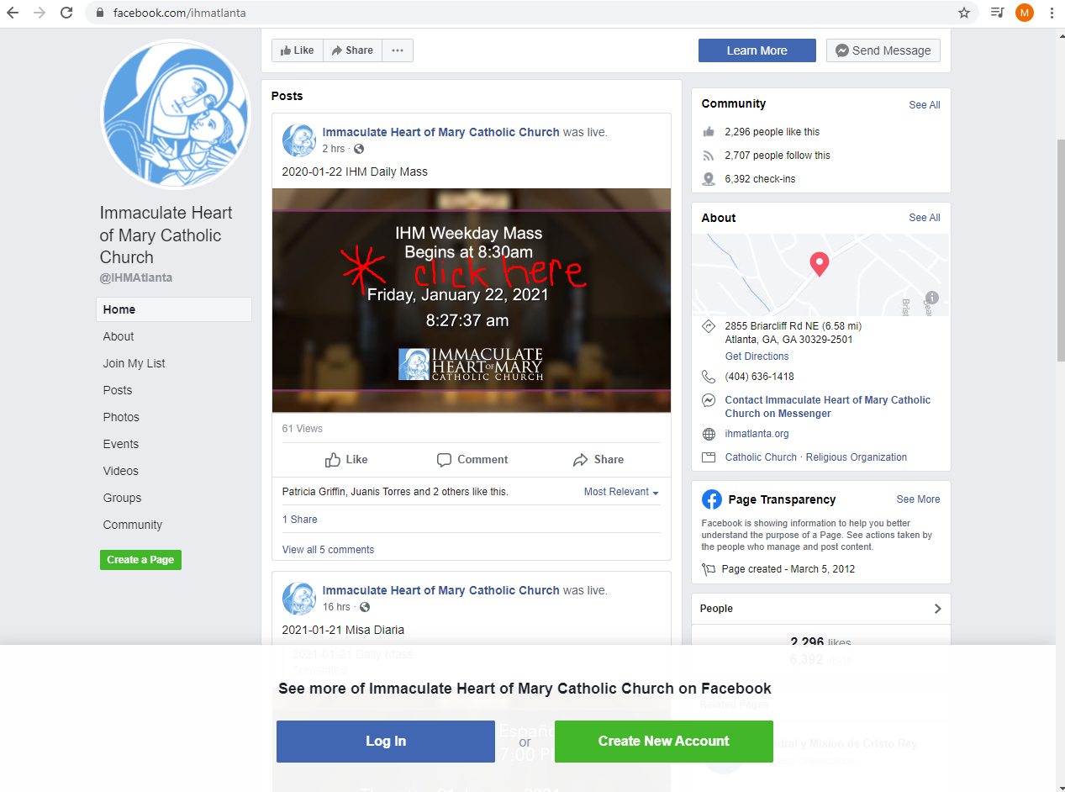Click the 61 Views count text

(303, 429)
